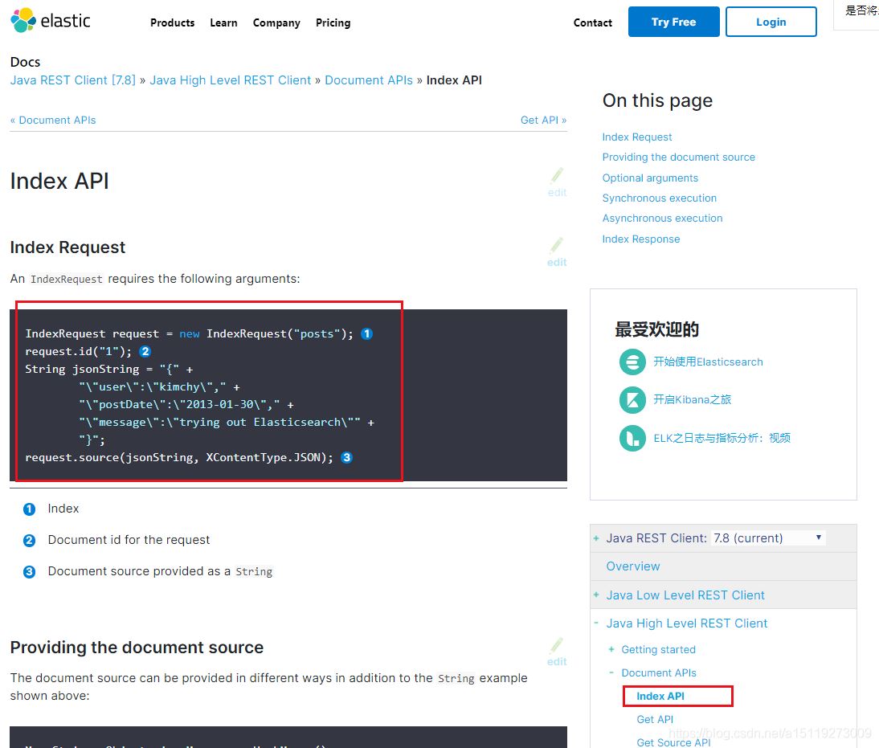
Task: Click the Index Request section heading
Action: point(67,247)
